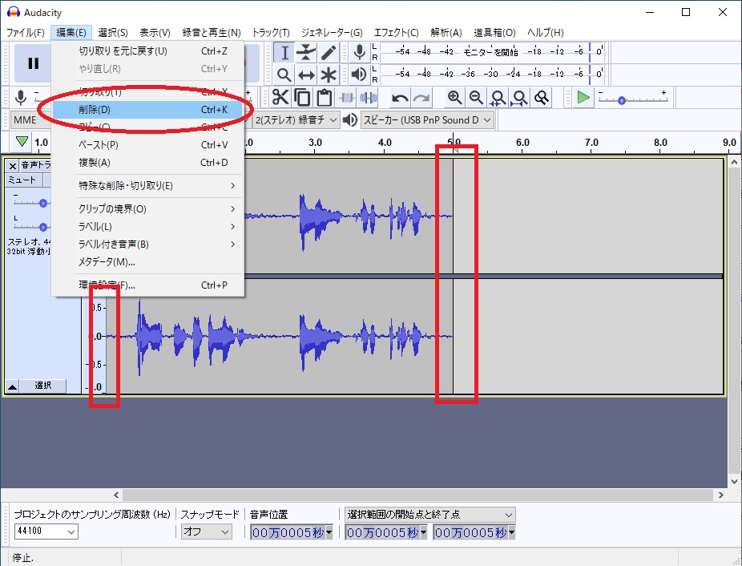This screenshot has height=566, width=742.
Task: Click the record meter microphone icon
Action: [360, 52]
